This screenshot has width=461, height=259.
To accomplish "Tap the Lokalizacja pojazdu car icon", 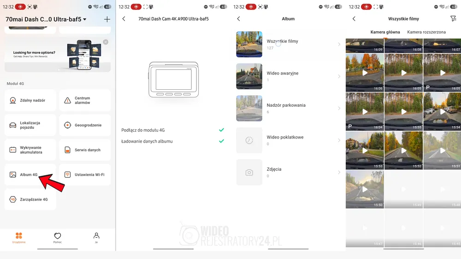I will pyautogui.click(x=12, y=125).
